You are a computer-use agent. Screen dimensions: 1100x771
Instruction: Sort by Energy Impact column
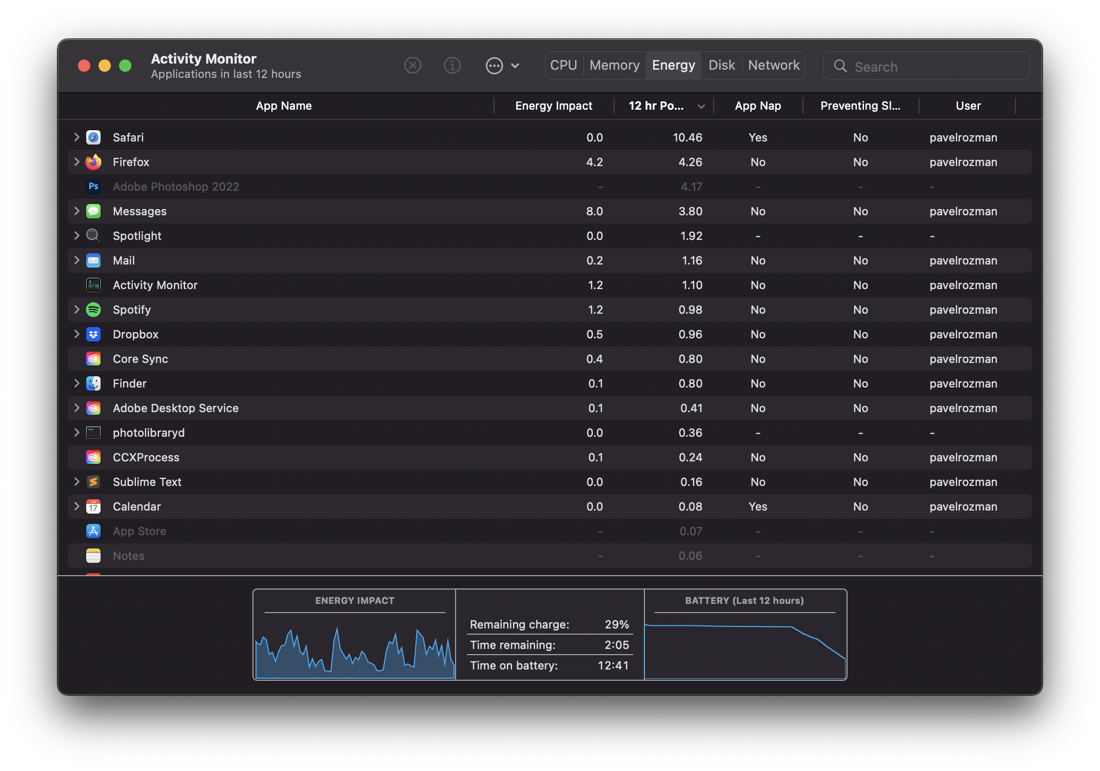554,106
